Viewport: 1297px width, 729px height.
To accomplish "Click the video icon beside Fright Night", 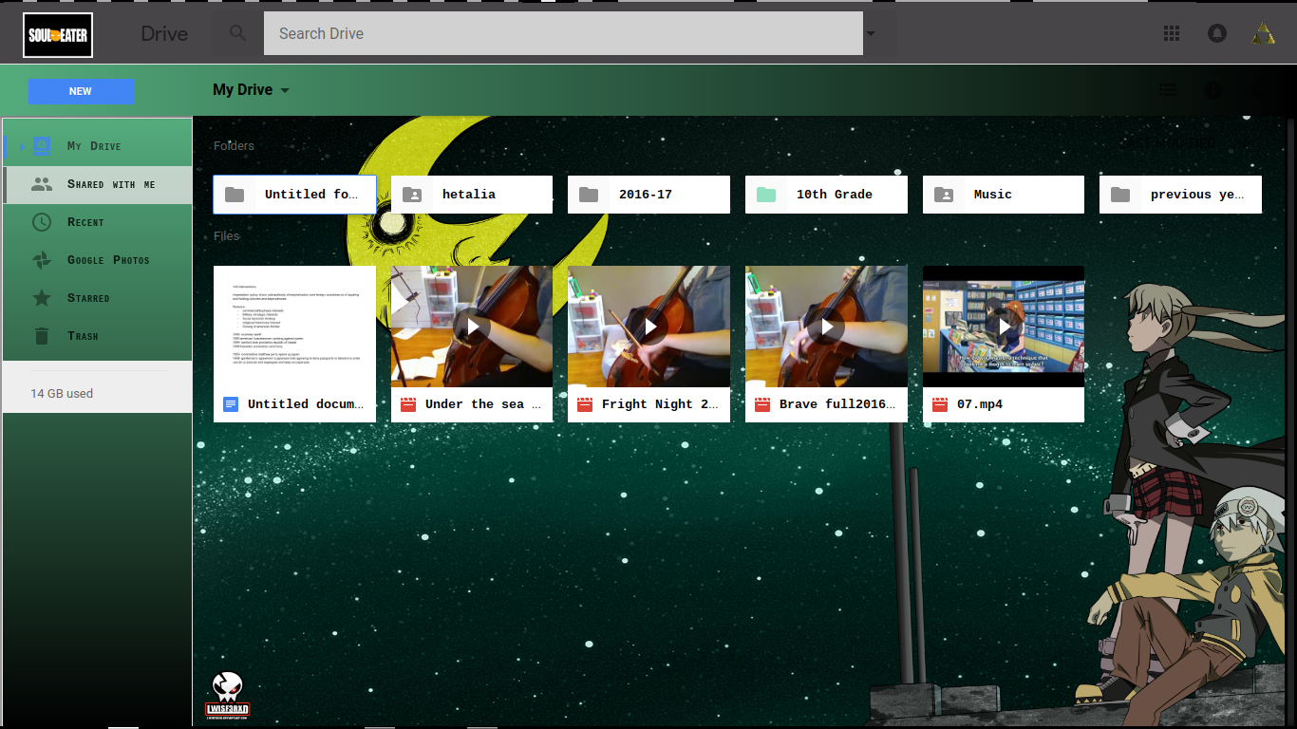I will tap(585, 404).
